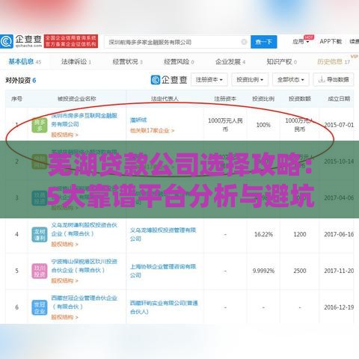Click the Qichacha logo in the header

[x=21, y=41]
